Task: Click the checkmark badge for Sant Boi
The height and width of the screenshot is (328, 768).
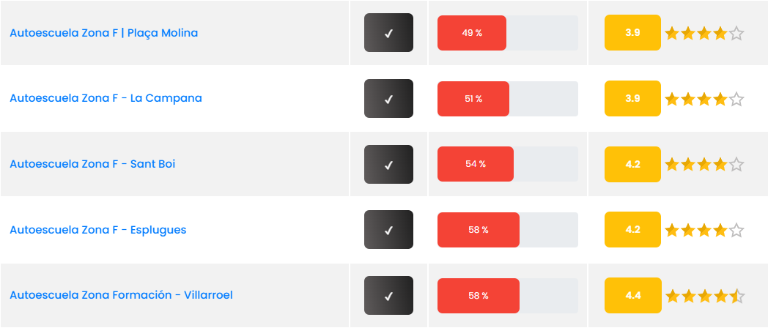Action: pos(388,164)
